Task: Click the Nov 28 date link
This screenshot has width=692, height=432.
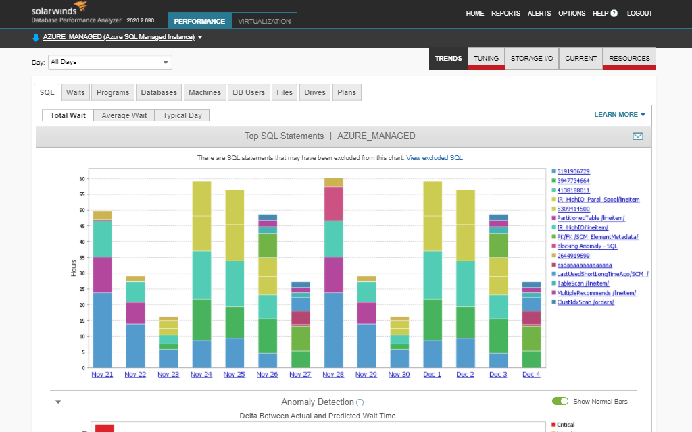Action: [x=333, y=375]
